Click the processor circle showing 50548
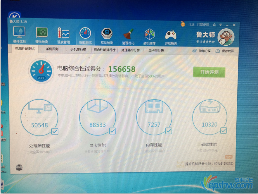This screenshot has height=194, width=258. [x=39, y=117]
